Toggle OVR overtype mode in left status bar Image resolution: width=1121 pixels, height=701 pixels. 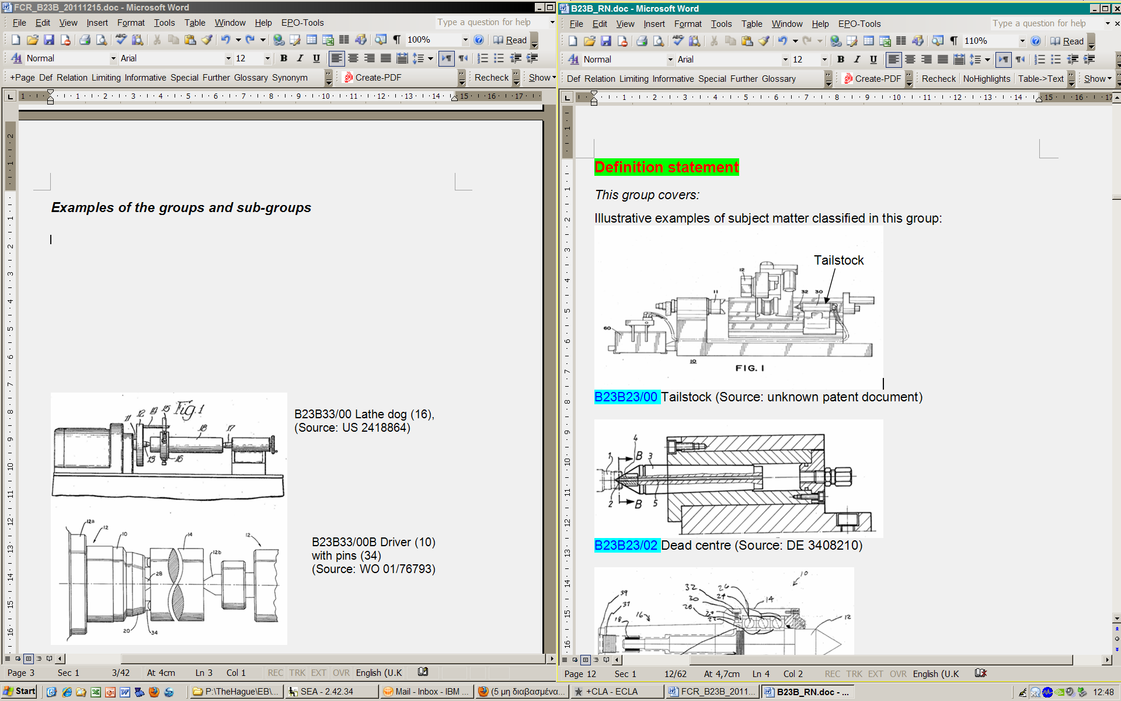click(x=341, y=673)
